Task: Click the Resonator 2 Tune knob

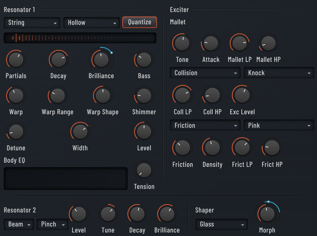Action: coord(108,214)
